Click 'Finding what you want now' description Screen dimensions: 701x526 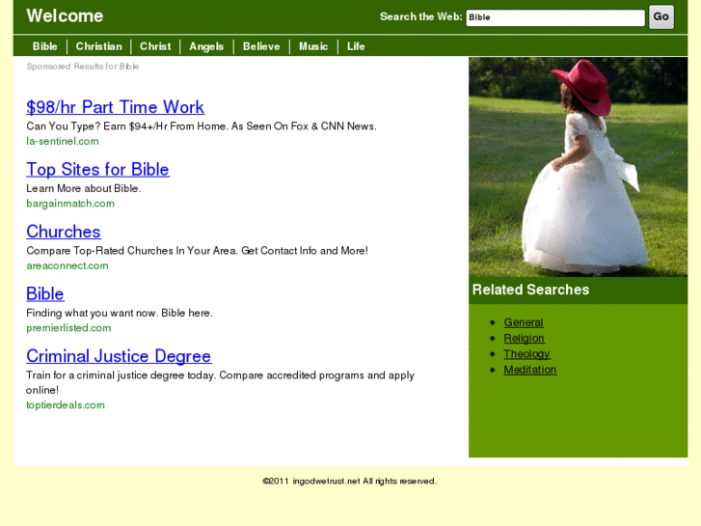120,313
